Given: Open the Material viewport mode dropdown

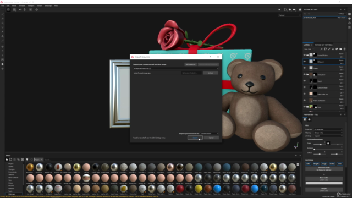Looking at the screenshot, I should coord(289,15).
